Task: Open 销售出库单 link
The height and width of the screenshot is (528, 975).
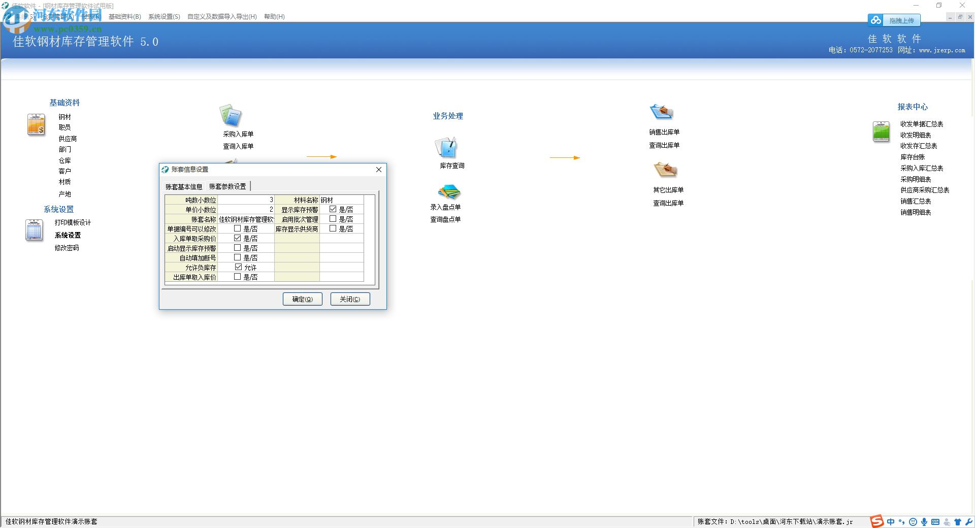Action: pyautogui.click(x=664, y=132)
